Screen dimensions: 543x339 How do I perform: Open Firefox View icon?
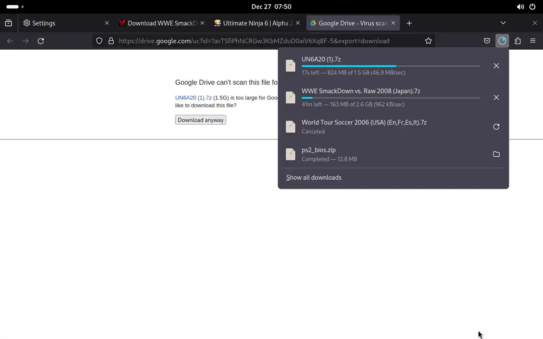[8, 23]
